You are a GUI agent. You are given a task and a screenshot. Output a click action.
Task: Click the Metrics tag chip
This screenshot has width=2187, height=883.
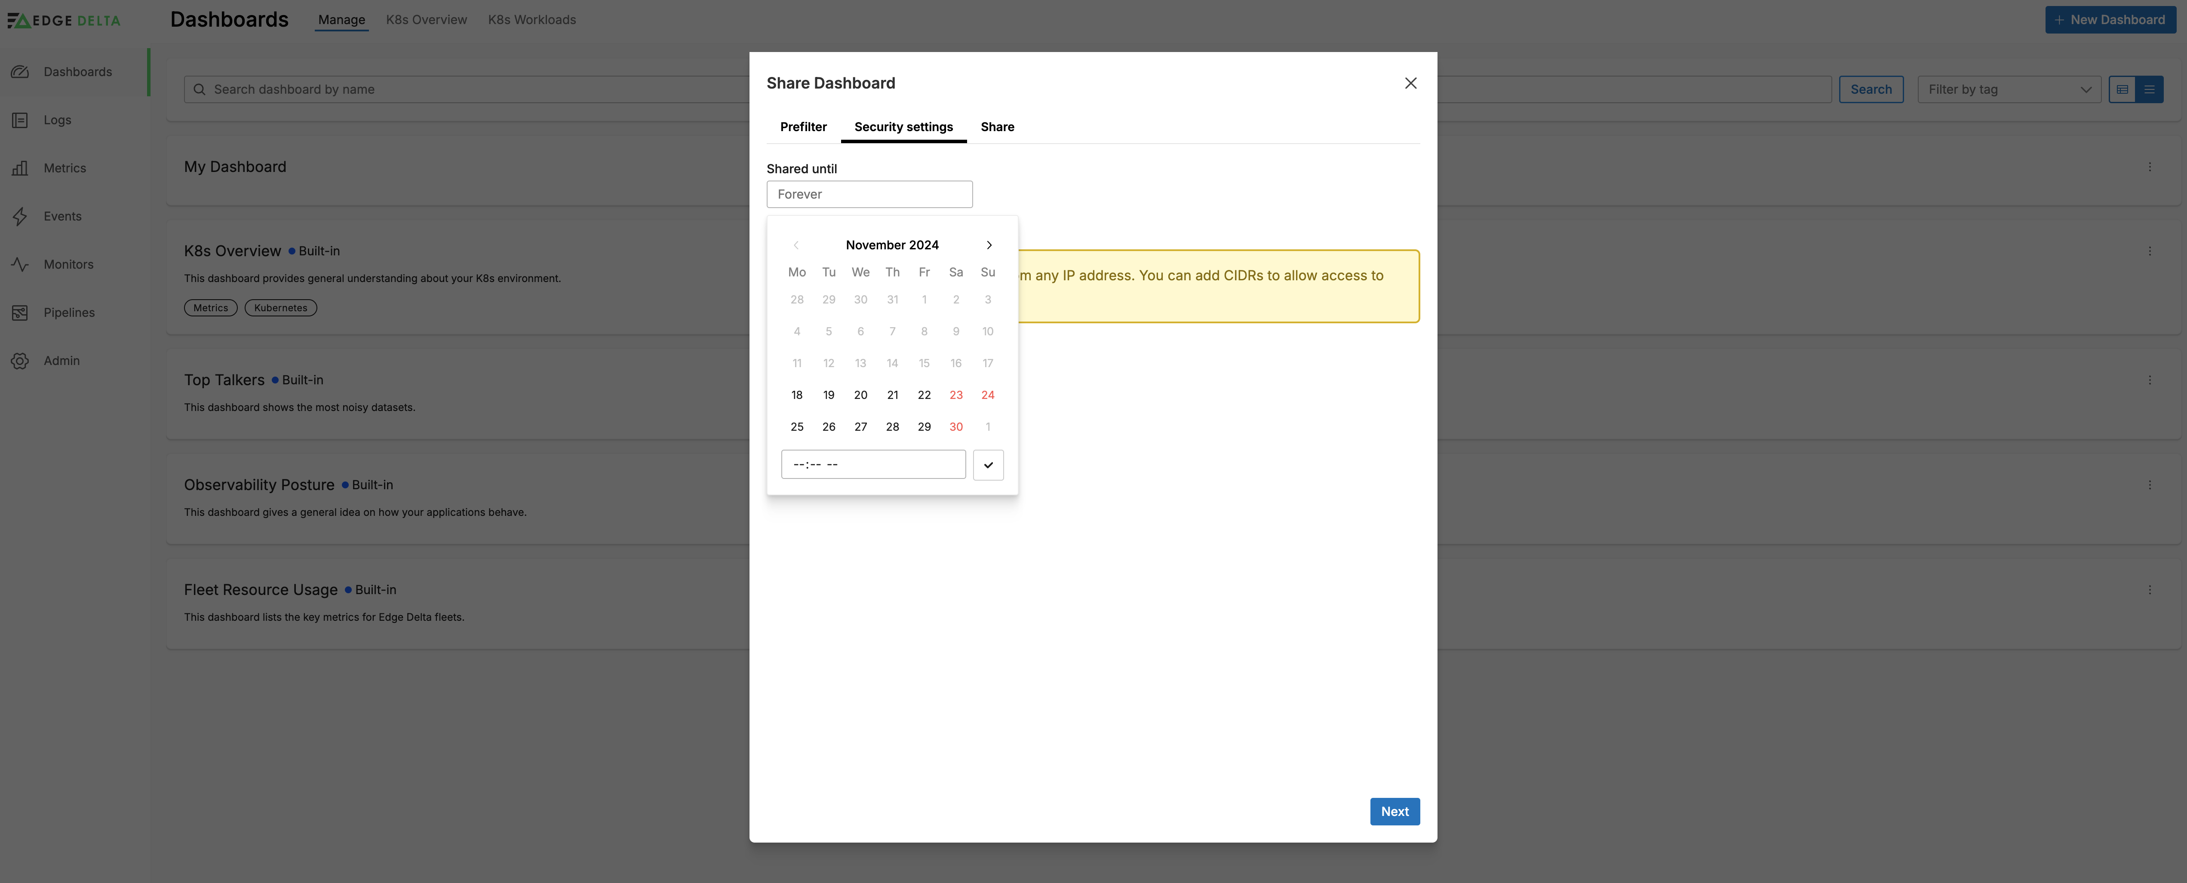211,308
